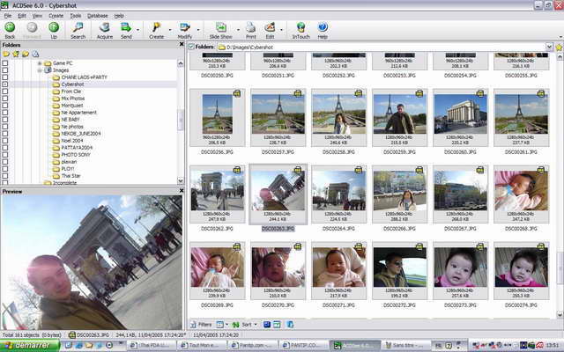Click the Filters icon in bottom bar
The width and height of the screenshot is (564, 352).
(193, 325)
